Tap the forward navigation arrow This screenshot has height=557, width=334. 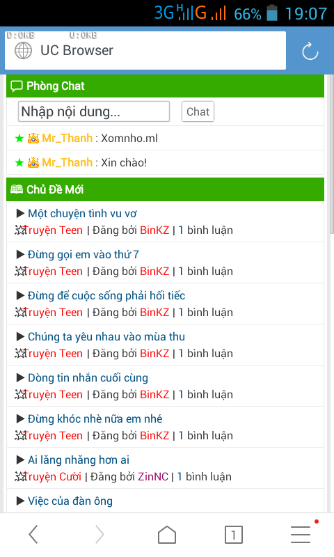click(100, 534)
